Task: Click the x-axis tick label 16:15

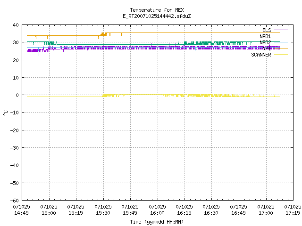Action: click(185, 213)
